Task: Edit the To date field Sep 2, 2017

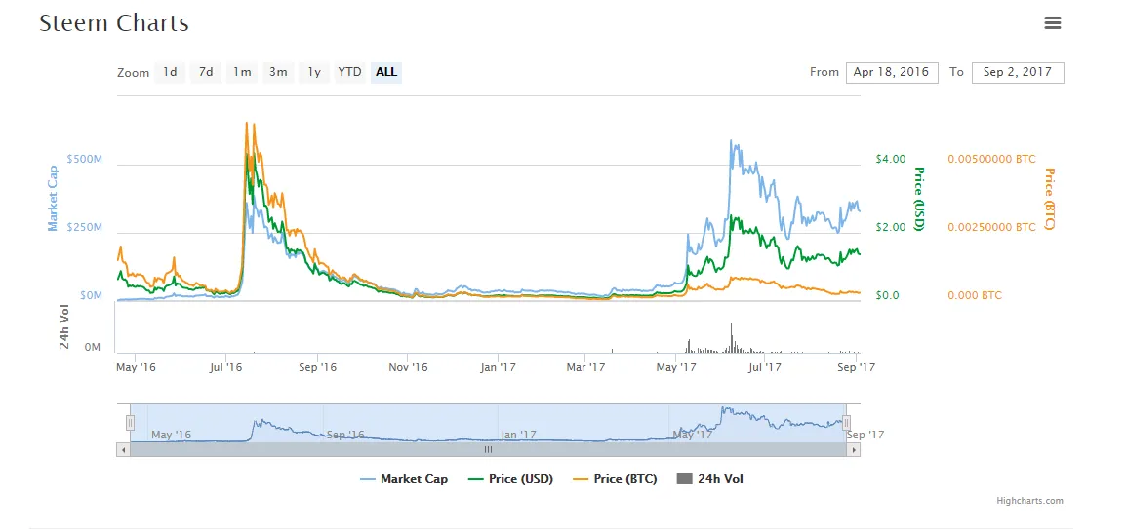Action: (x=1018, y=72)
